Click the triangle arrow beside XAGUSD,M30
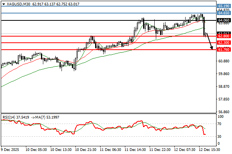Image resolution: width=232 pixels, height=154 pixels. pyautogui.click(x=3, y=3)
